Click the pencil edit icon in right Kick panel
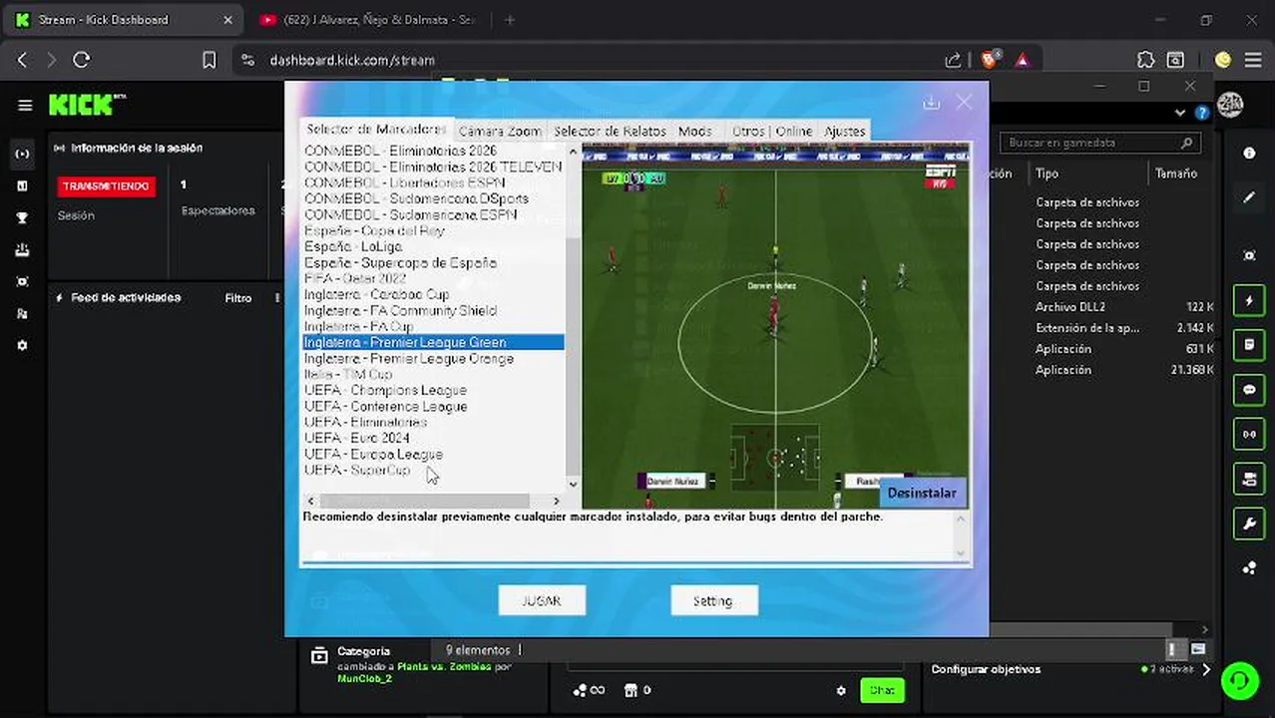The image size is (1275, 718). click(1249, 197)
